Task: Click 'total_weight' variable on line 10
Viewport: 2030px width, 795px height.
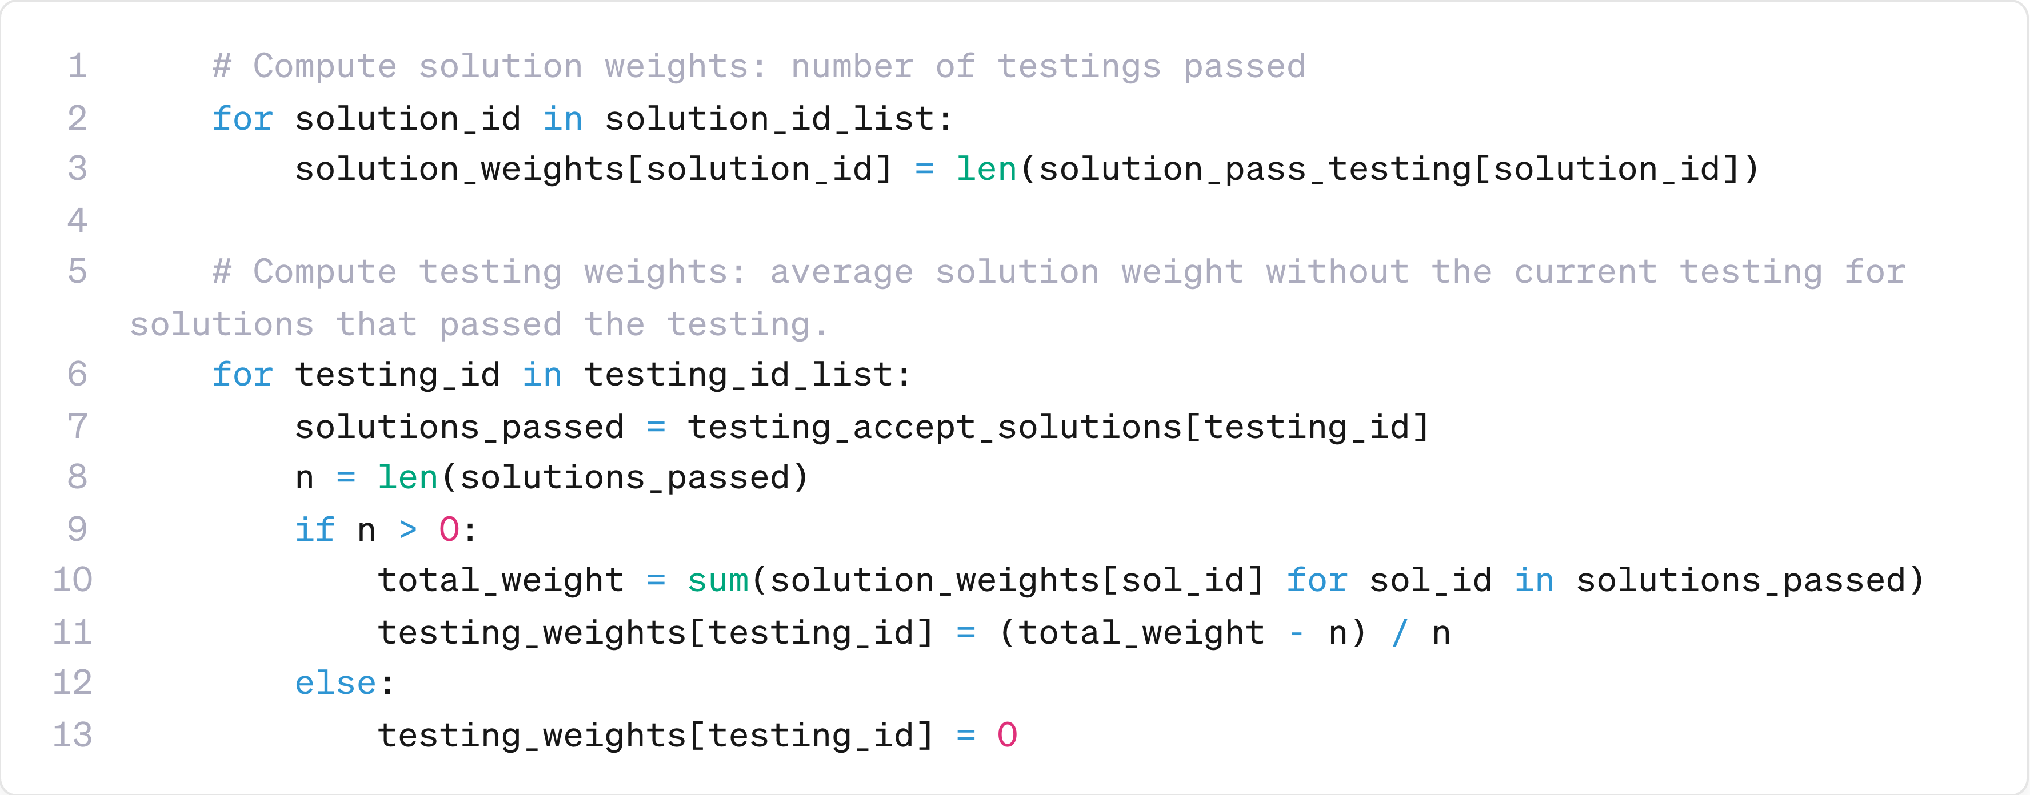Action: click(501, 580)
